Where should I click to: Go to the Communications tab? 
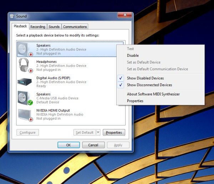click(75, 27)
